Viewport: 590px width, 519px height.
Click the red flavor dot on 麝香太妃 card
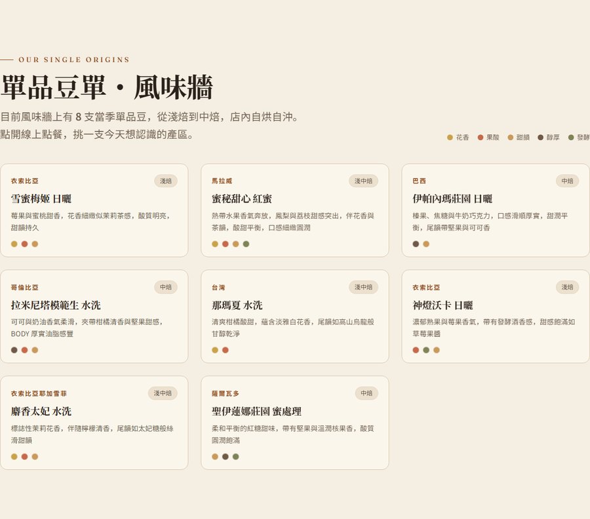[24, 457]
